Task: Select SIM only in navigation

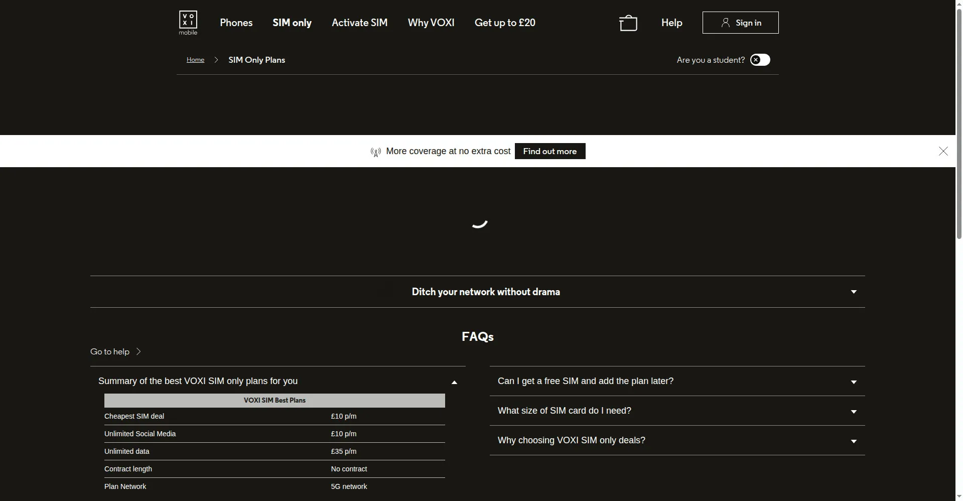Action: [x=292, y=23]
